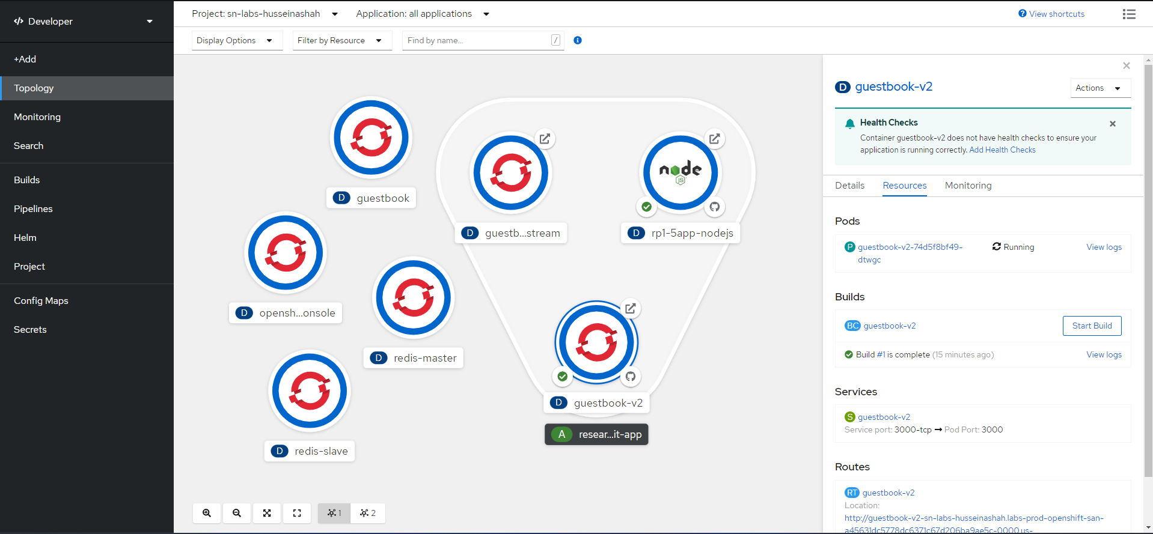Select layout 1 graph option
The height and width of the screenshot is (534, 1153).
point(334,513)
